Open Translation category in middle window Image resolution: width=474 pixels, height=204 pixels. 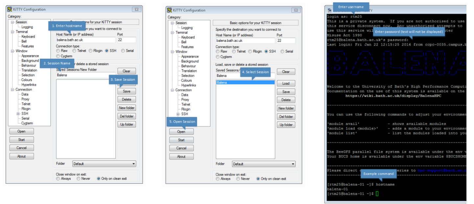[189, 71]
